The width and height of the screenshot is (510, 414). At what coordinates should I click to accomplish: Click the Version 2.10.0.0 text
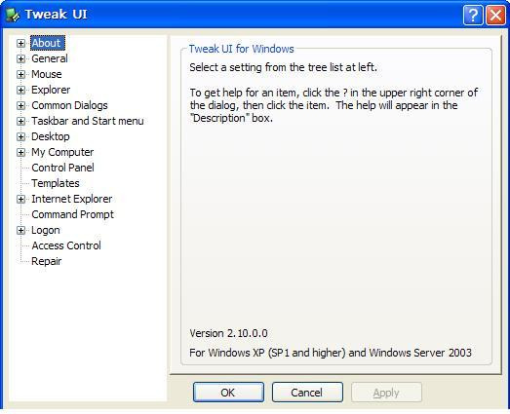pos(228,333)
